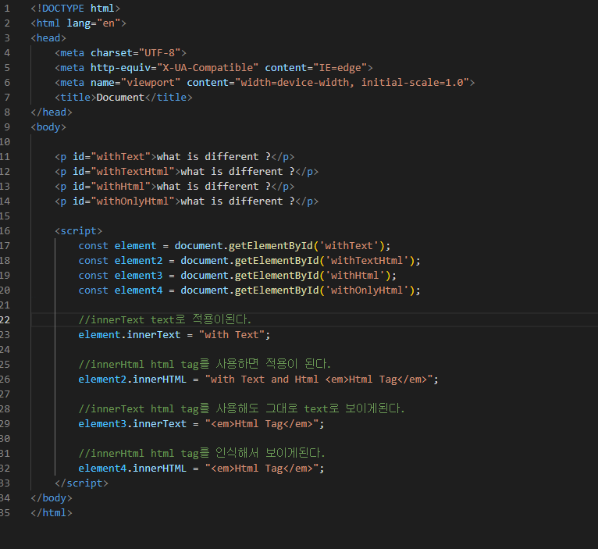The image size is (598, 549).
Task: Click the 'withHtml' string argument on line 19
Action: click(x=355, y=276)
